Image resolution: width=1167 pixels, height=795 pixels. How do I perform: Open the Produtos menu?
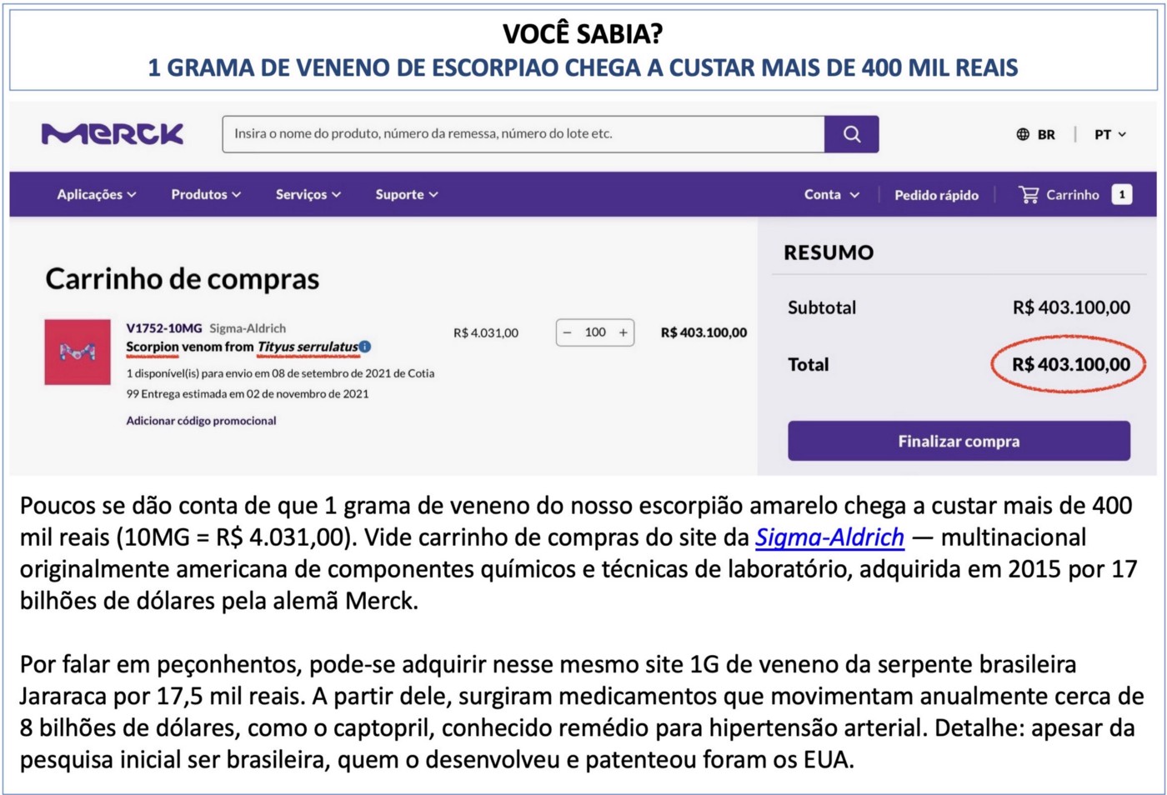click(206, 195)
